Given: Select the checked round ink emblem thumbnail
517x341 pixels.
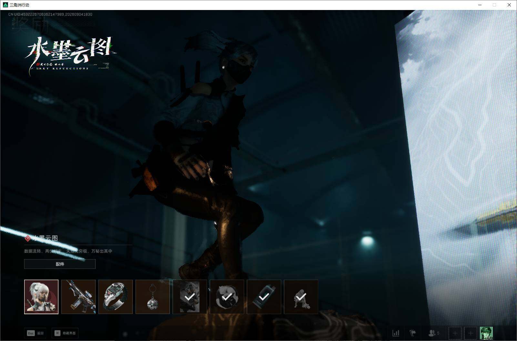Looking at the screenshot, I should coord(227,297).
